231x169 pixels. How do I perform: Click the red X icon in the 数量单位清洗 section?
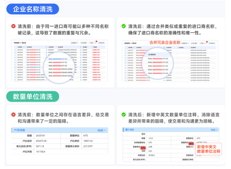(13, 114)
